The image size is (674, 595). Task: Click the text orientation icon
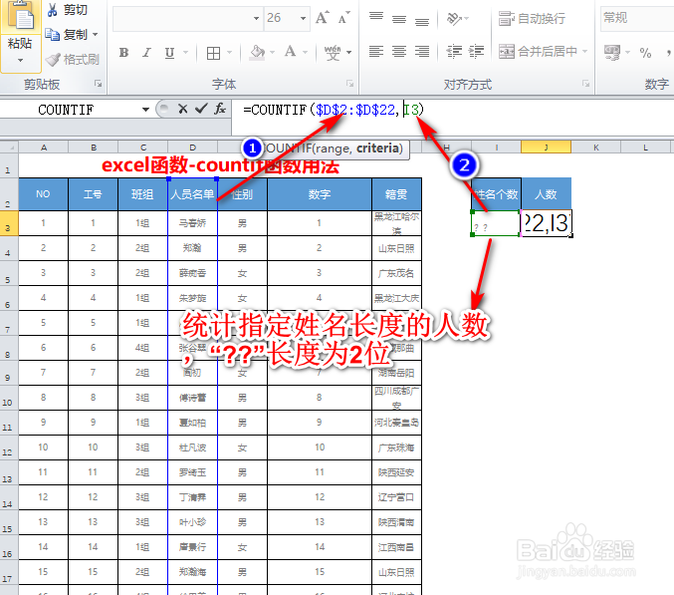point(454,19)
